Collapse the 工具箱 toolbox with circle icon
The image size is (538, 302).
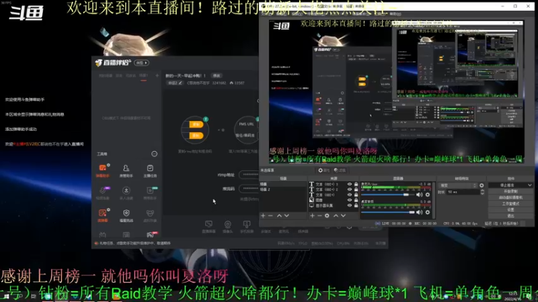pos(155,154)
